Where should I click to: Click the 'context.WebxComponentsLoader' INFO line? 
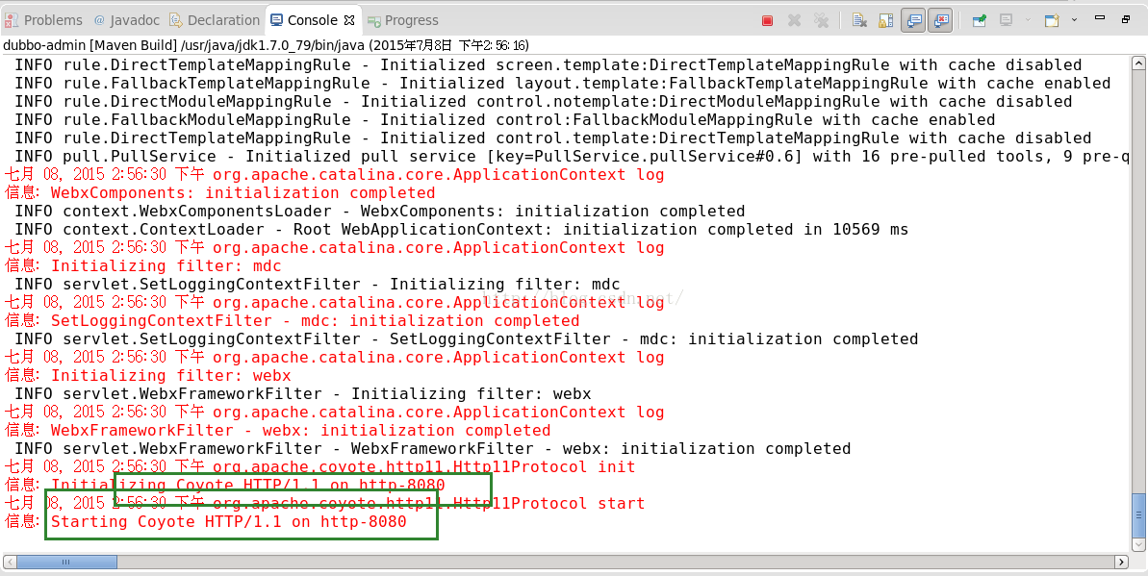[379, 212]
